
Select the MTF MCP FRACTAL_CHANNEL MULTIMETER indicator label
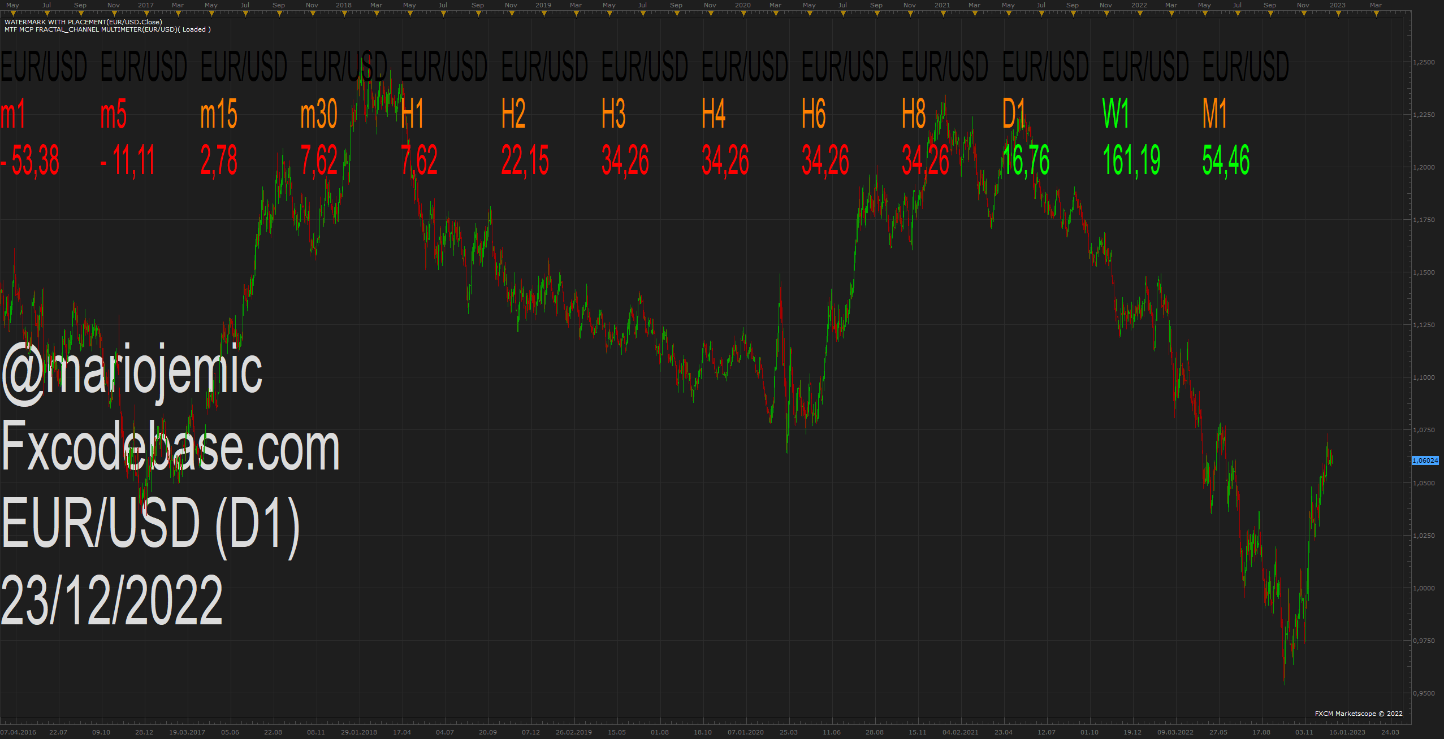click(107, 29)
